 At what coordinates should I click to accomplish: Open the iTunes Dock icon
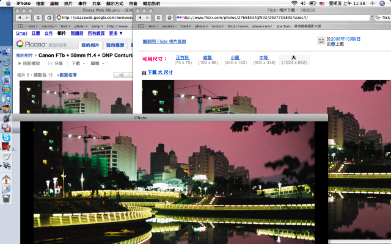coord(6,99)
